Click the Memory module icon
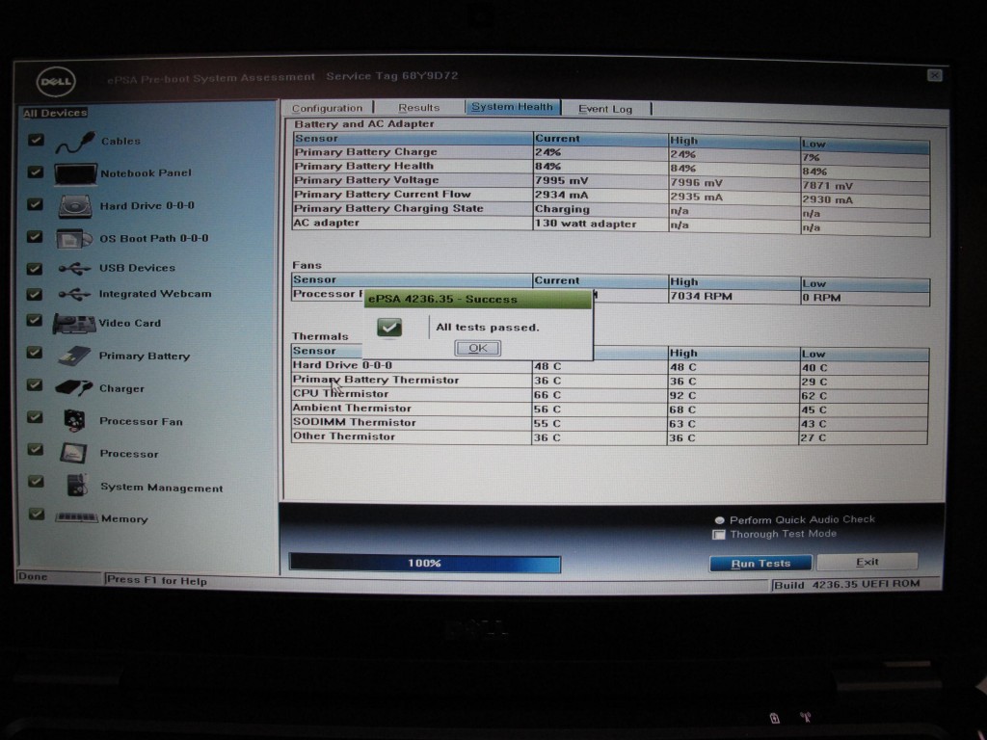987x740 pixels. click(76, 517)
